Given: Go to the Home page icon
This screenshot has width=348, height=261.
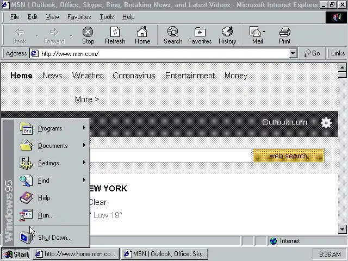Looking at the screenshot, I should [x=142, y=36].
